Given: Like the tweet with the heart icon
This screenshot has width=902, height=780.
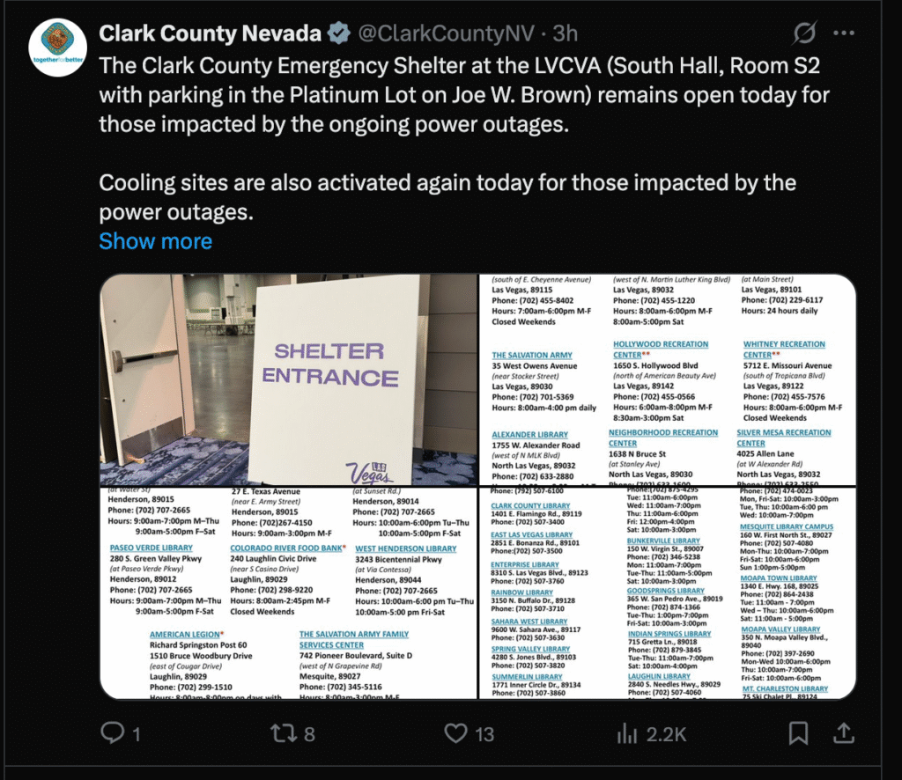Looking at the screenshot, I should click(x=455, y=732).
